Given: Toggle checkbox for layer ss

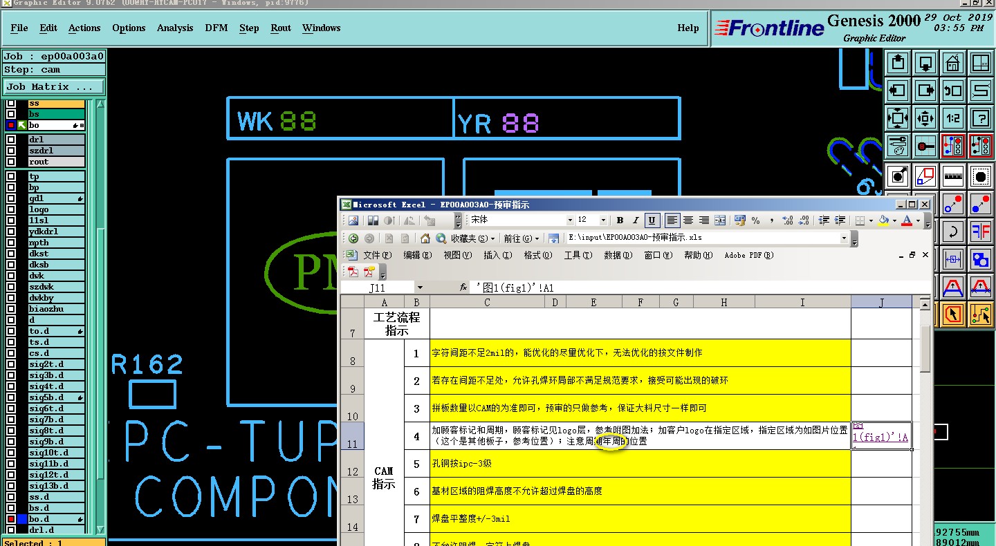Looking at the screenshot, I should click(11, 104).
